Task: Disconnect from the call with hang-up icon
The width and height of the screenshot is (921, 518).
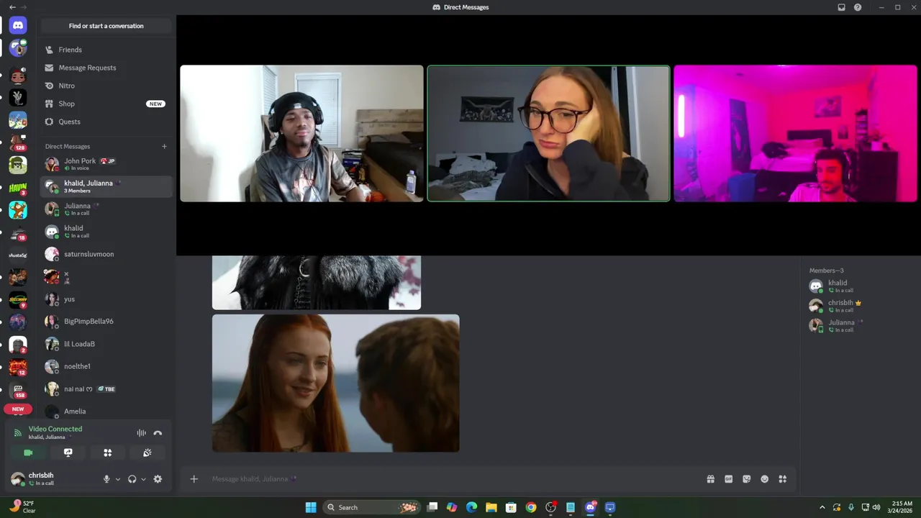Action: (x=158, y=433)
